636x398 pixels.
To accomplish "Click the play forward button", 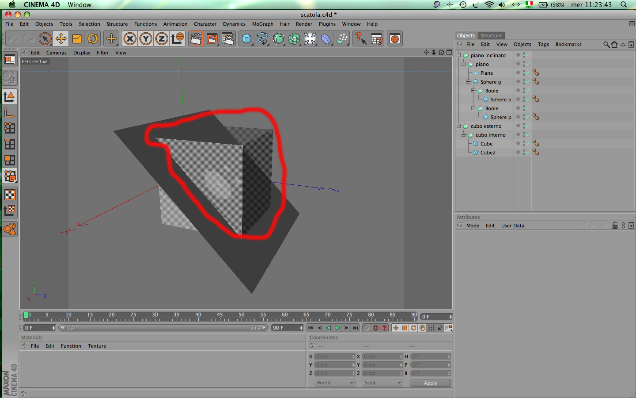I will point(337,328).
